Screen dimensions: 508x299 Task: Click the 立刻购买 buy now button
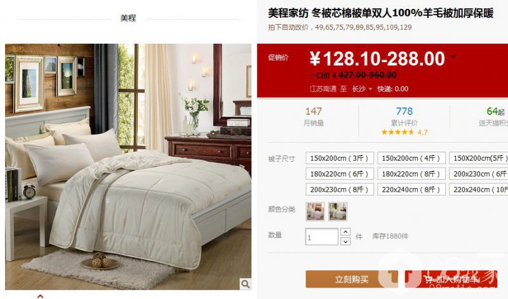pos(352,279)
